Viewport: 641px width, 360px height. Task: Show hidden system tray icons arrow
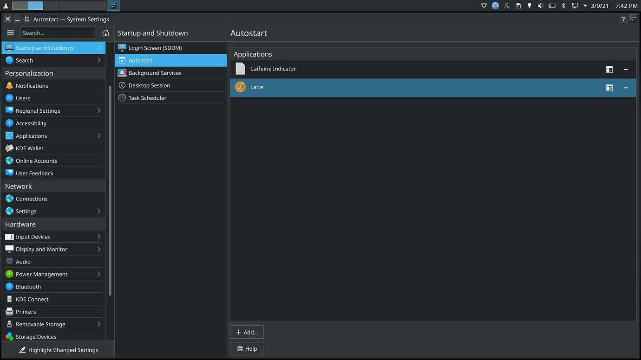coord(585,6)
